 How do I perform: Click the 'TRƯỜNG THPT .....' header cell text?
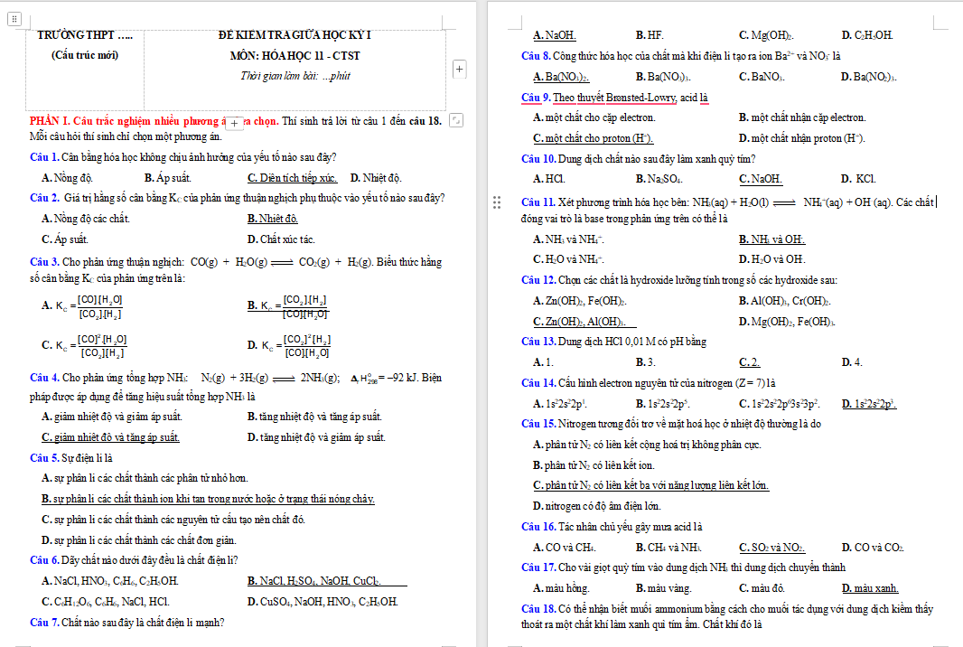click(85, 35)
